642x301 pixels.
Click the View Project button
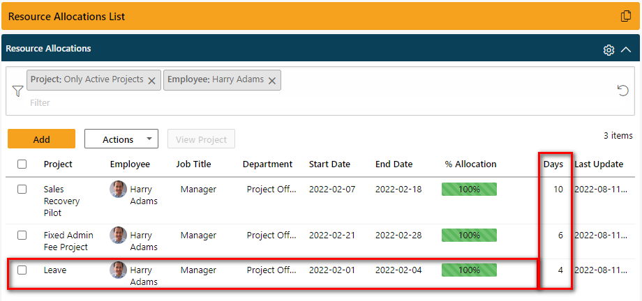pos(201,139)
